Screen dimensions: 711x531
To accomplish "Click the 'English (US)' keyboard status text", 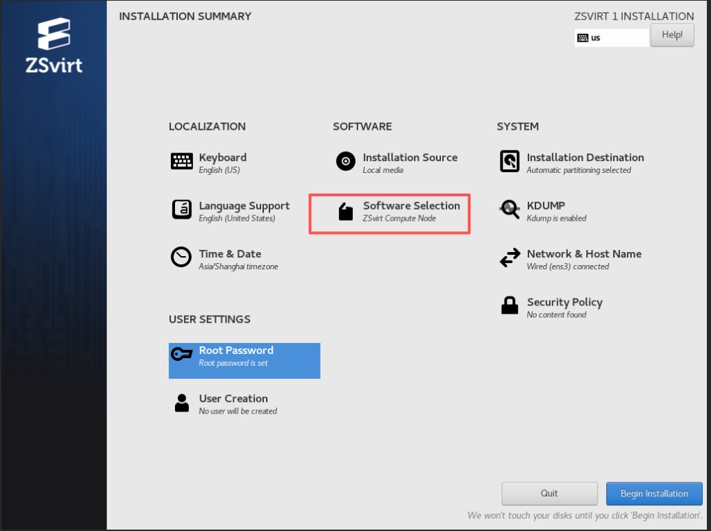I will pos(219,170).
